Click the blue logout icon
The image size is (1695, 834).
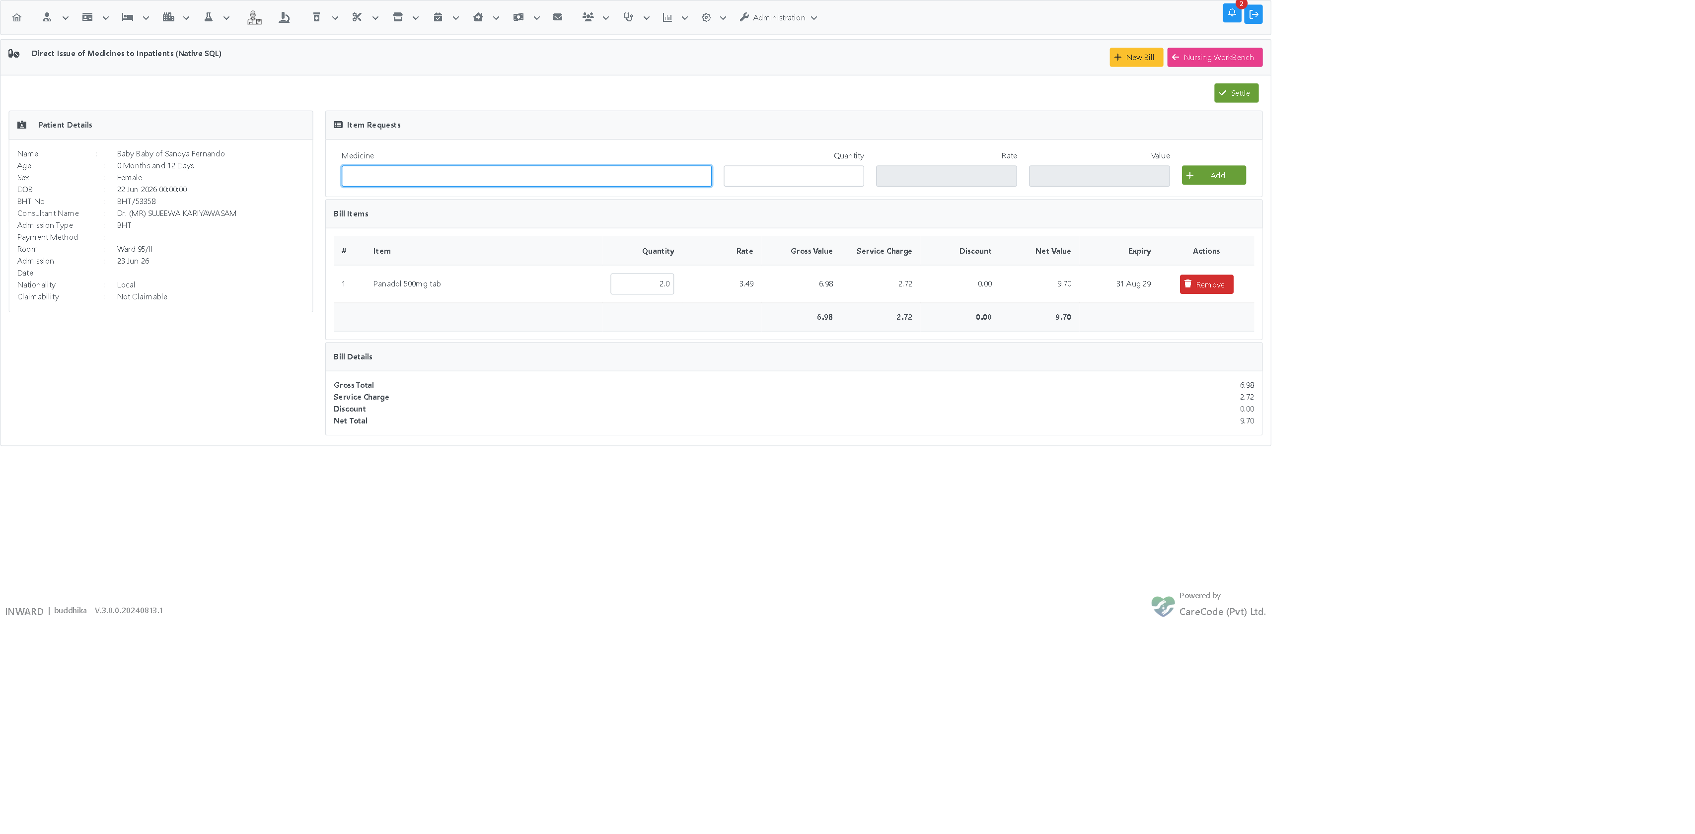pos(1253,14)
